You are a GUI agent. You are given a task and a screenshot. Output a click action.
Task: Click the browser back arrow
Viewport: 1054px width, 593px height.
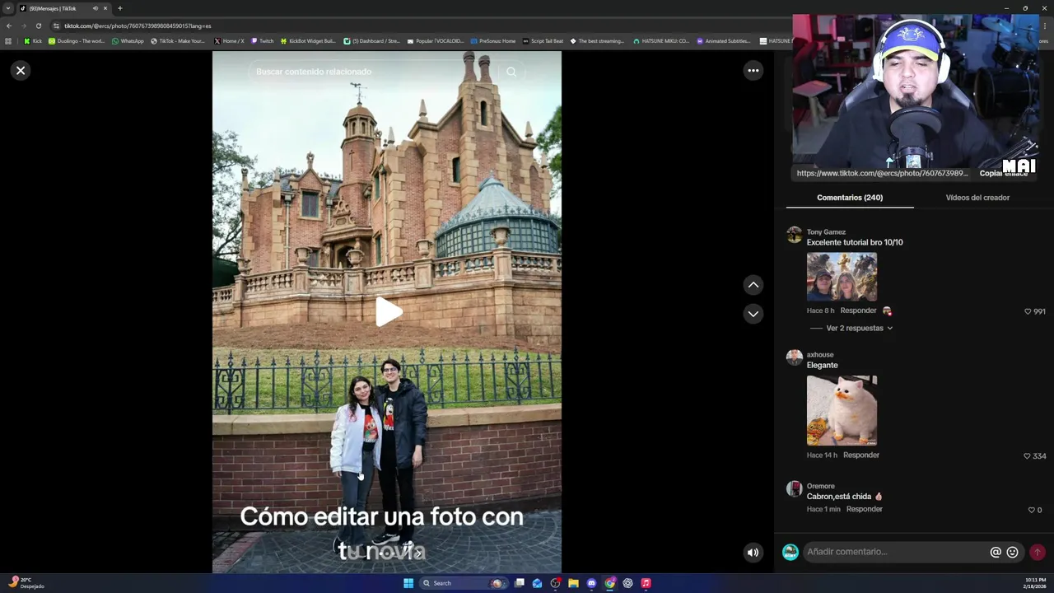pos(8,26)
